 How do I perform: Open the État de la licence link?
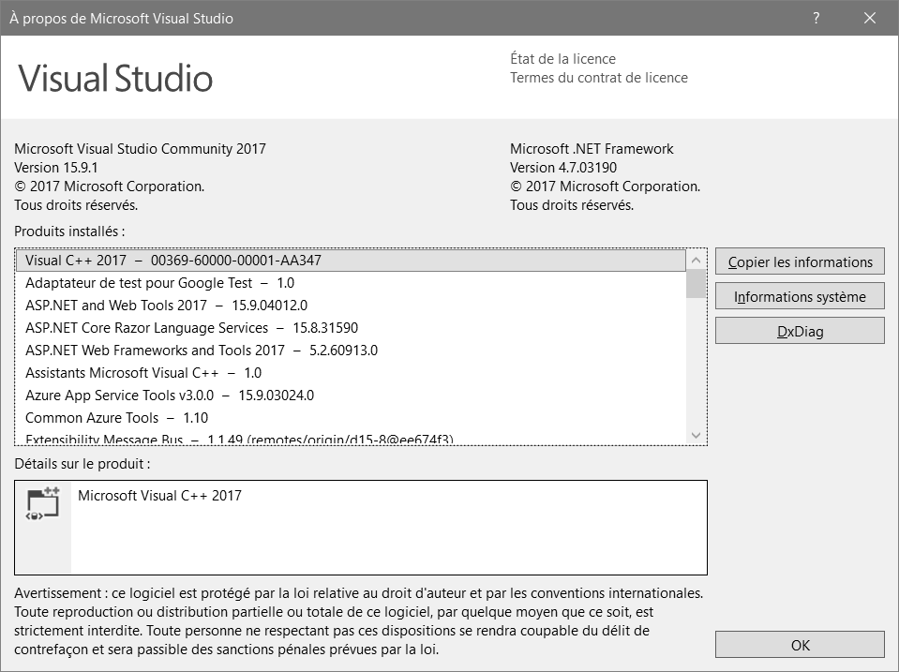(x=562, y=58)
